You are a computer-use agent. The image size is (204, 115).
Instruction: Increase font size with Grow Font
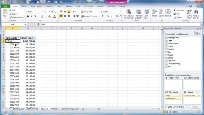(x=53, y=12)
